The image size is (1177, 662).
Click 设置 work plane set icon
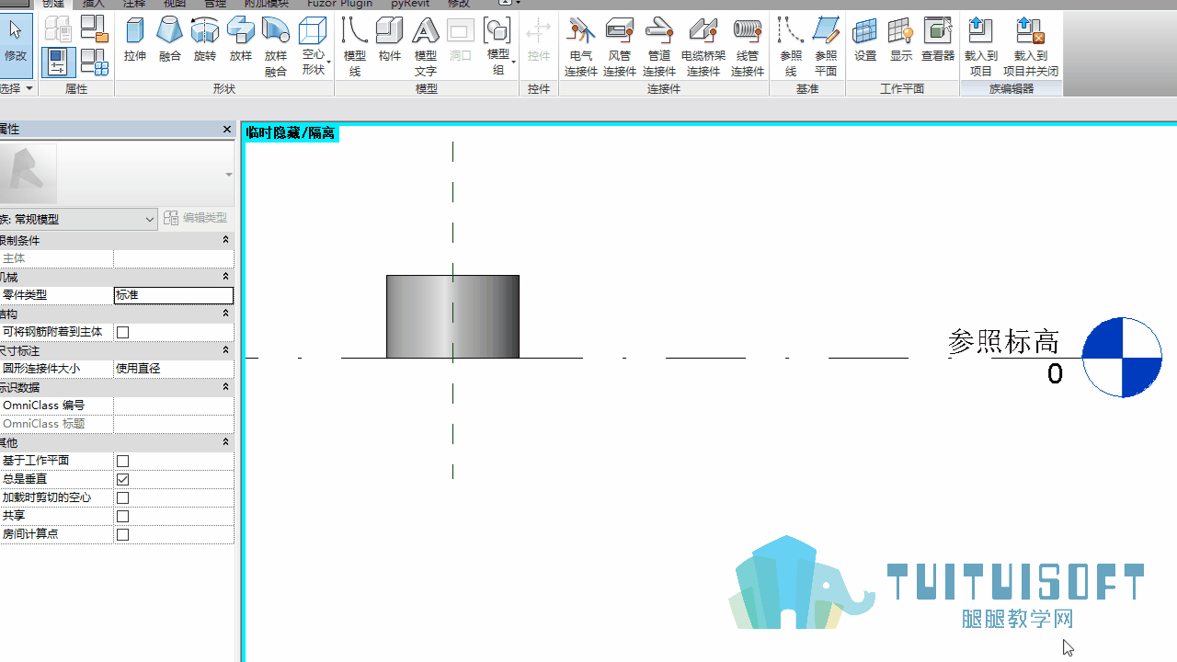tap(865, 40)
